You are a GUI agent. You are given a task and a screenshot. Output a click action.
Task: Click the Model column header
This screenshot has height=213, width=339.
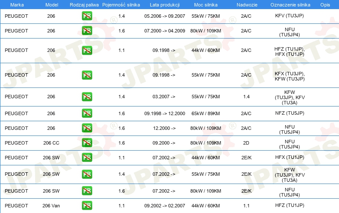52,5
